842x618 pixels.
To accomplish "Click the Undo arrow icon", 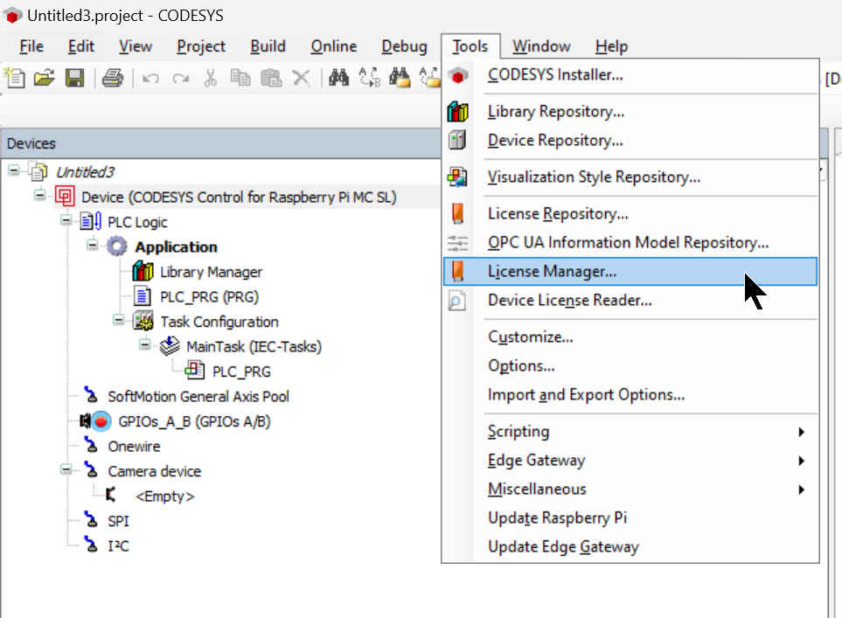I will (x=150, y=79).
